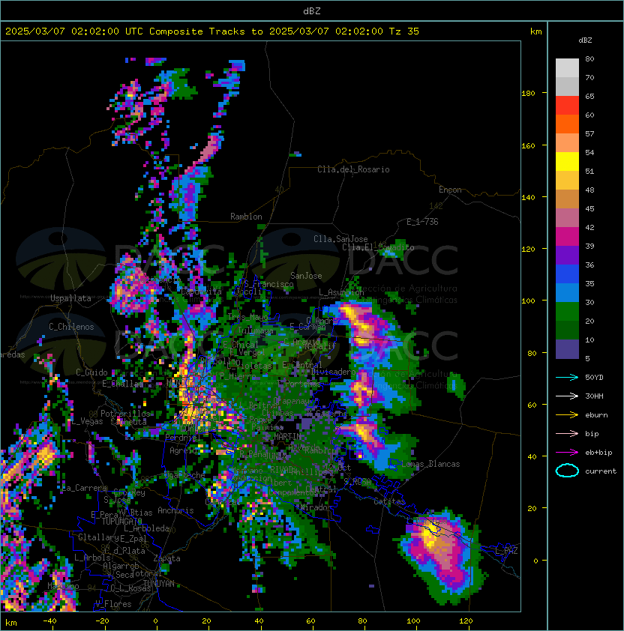The image size is (624, 631).
Task: Click the 'Encon' place label
Action: [450, 190]
